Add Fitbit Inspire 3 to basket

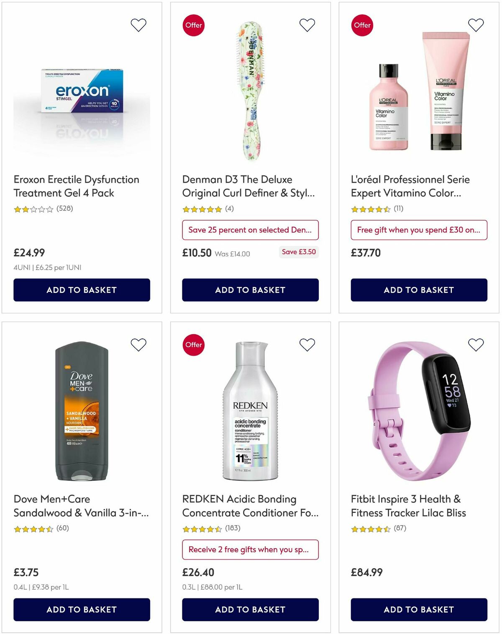(x=418, y=610)
